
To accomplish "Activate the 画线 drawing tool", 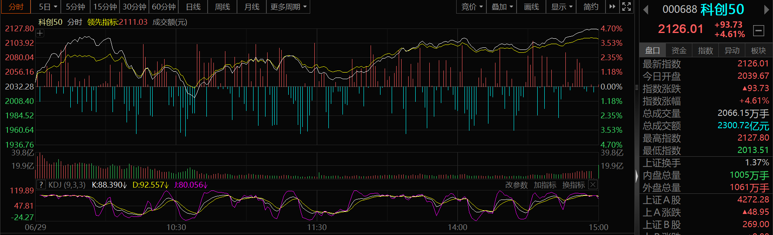I will [x=531, y=7].
